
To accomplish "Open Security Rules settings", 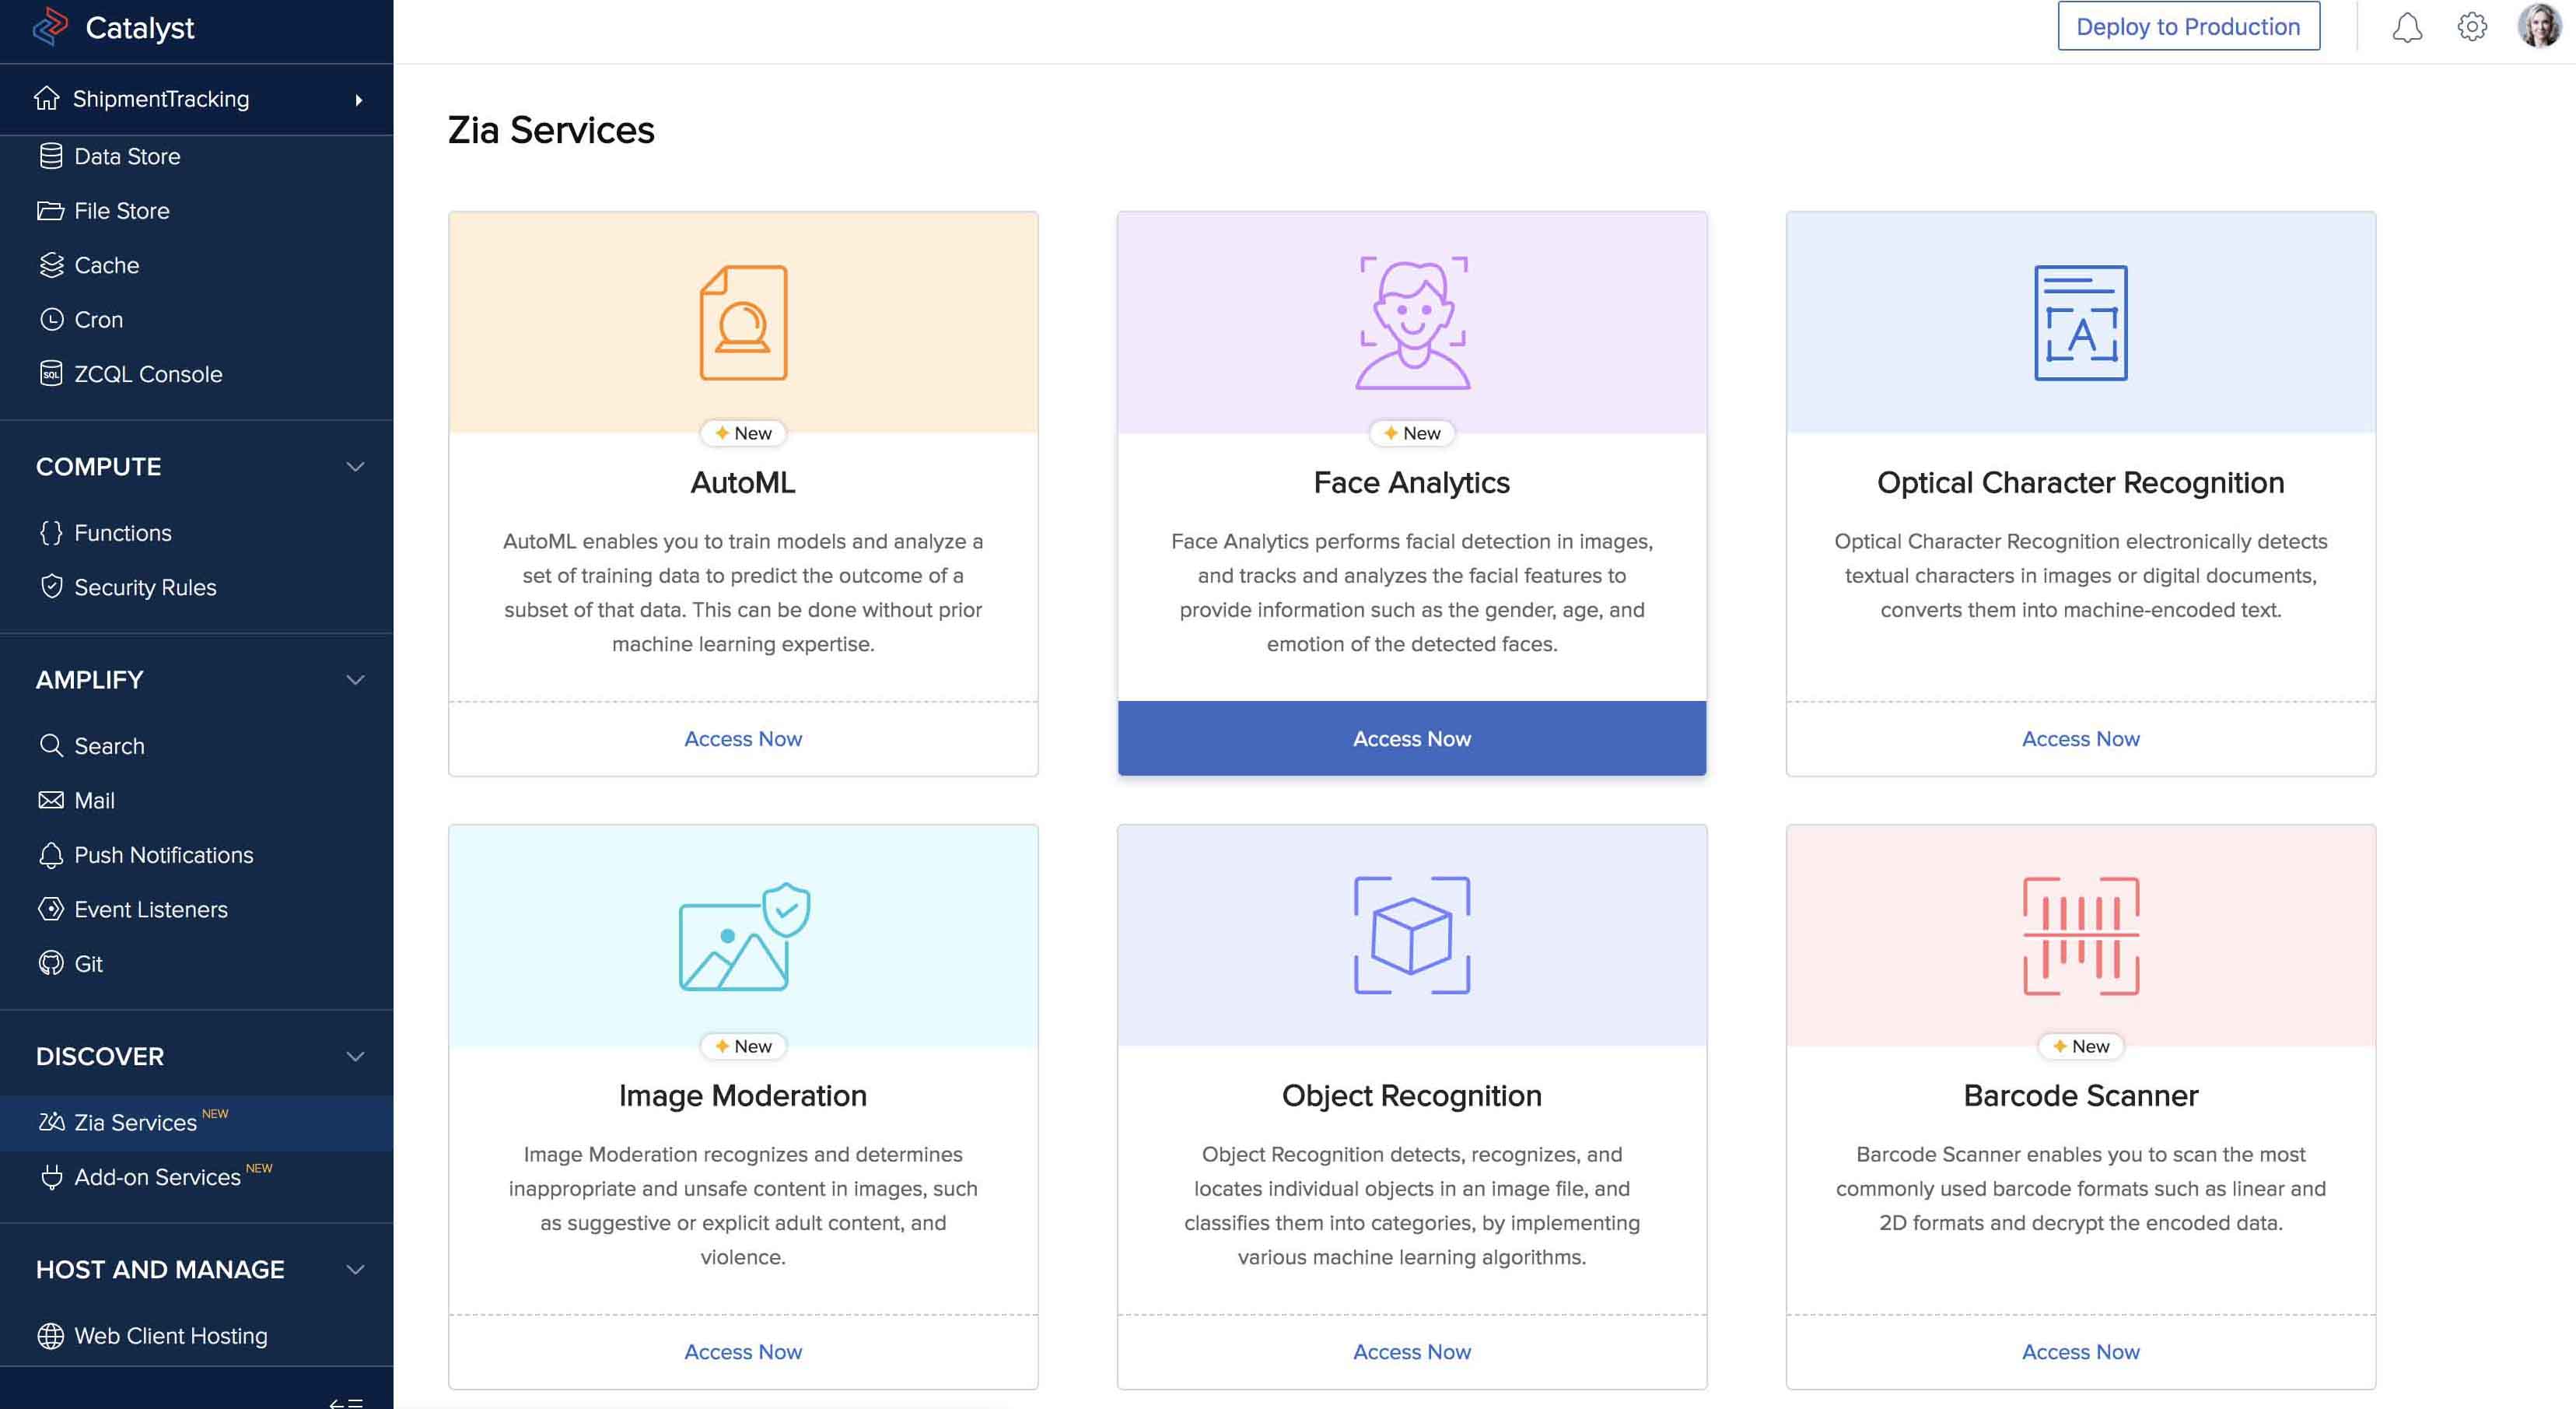I will [144, 587].
